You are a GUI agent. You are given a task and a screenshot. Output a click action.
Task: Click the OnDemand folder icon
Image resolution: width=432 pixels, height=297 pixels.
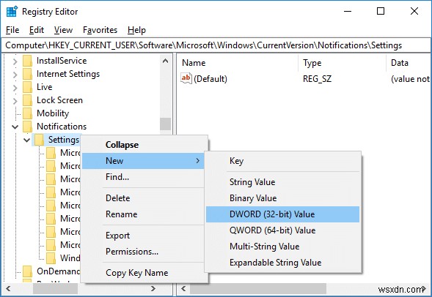pyautogui.click(x=27, y=271)
